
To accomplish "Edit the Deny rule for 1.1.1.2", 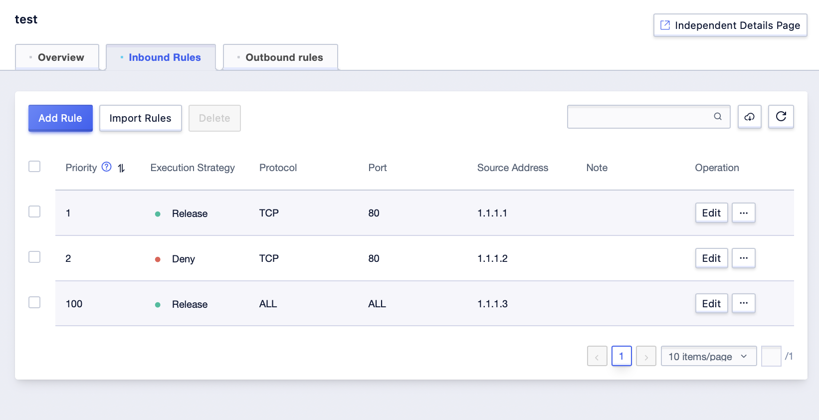I will point(711,258).
